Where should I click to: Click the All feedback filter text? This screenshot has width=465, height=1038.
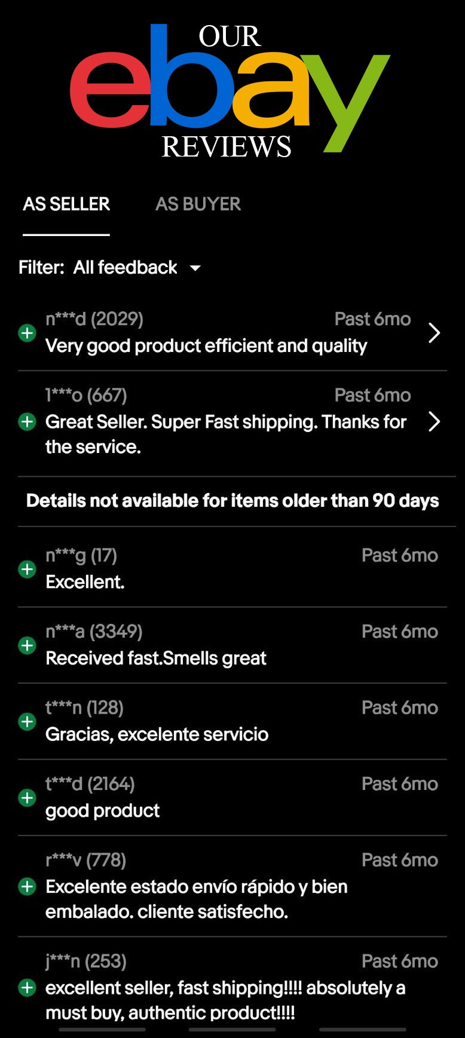coord(125,267)
